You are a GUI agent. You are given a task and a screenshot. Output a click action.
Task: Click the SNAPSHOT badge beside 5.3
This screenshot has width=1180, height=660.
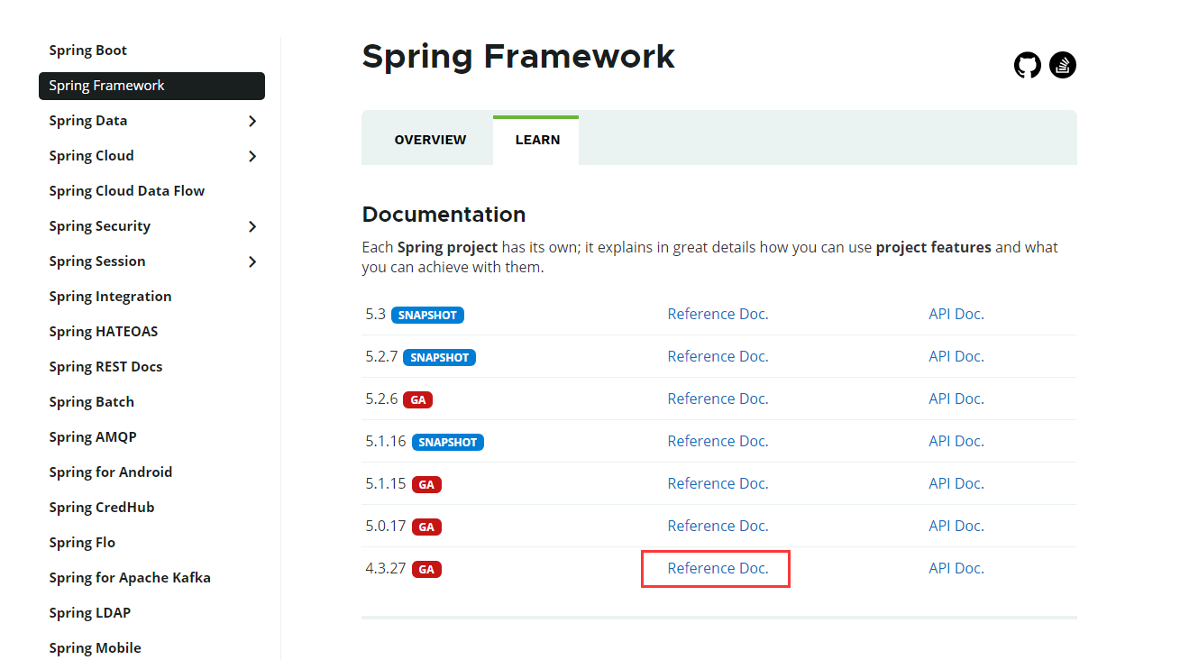click(427, 316)
